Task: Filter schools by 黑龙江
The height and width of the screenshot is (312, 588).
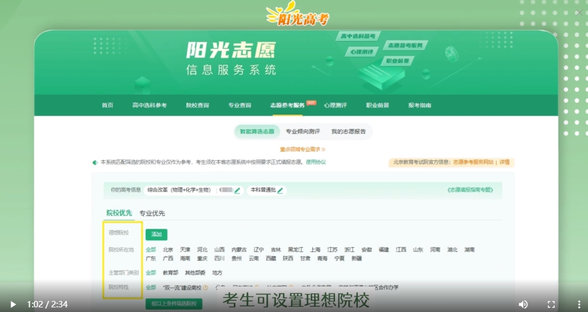Action: [295, 250]
